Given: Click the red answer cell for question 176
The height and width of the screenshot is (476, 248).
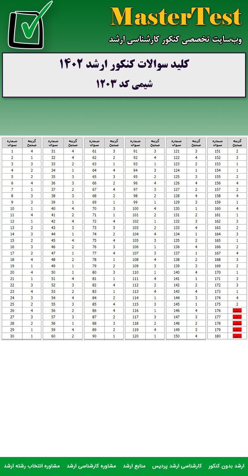Looking at the screenshot, I should [x=237, y=310].
